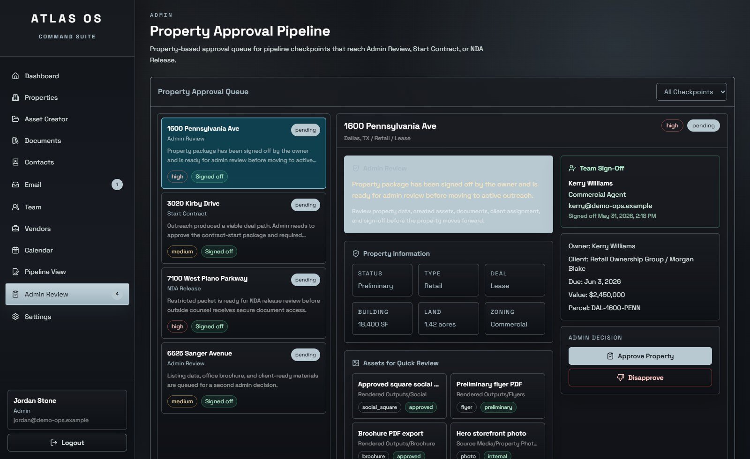Click the Due Jun 3, 2026 text
750x459 pixels.
click(x=595, y=281)
